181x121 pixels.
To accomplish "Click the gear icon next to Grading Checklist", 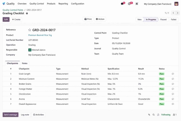I will point(27,13).
